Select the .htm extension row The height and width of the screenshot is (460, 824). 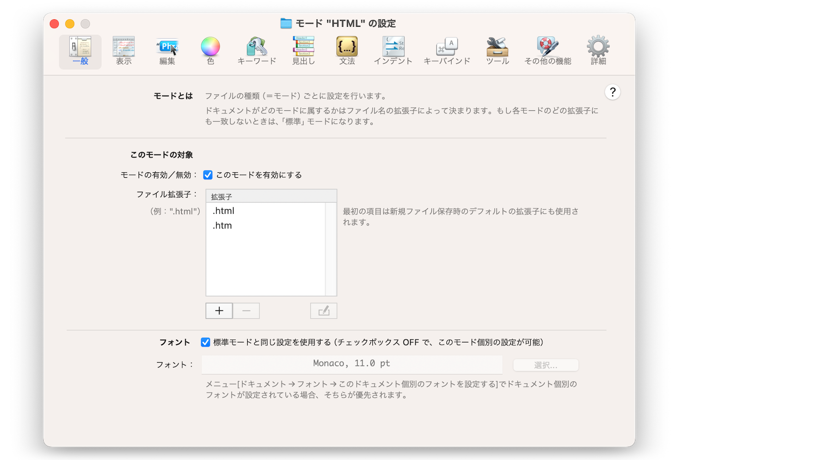pyautogui.click(x=266, y=226)
